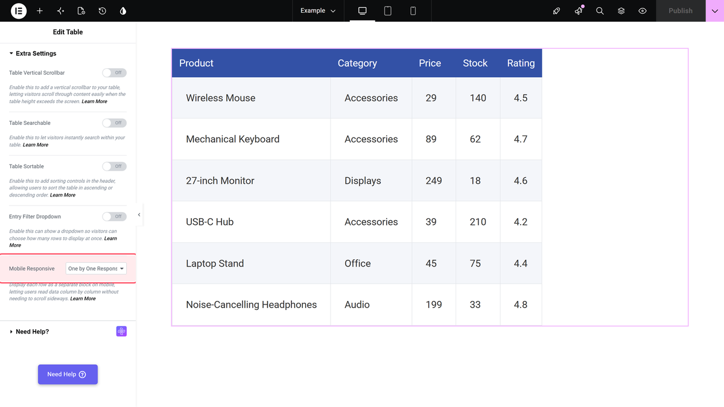724x407 pixels.
Task: Select the 27-inch Monitor cell
Action: click(x=251, y=180)
